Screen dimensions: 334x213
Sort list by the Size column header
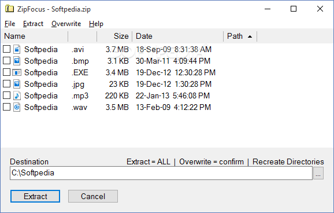tap(114, 36)
